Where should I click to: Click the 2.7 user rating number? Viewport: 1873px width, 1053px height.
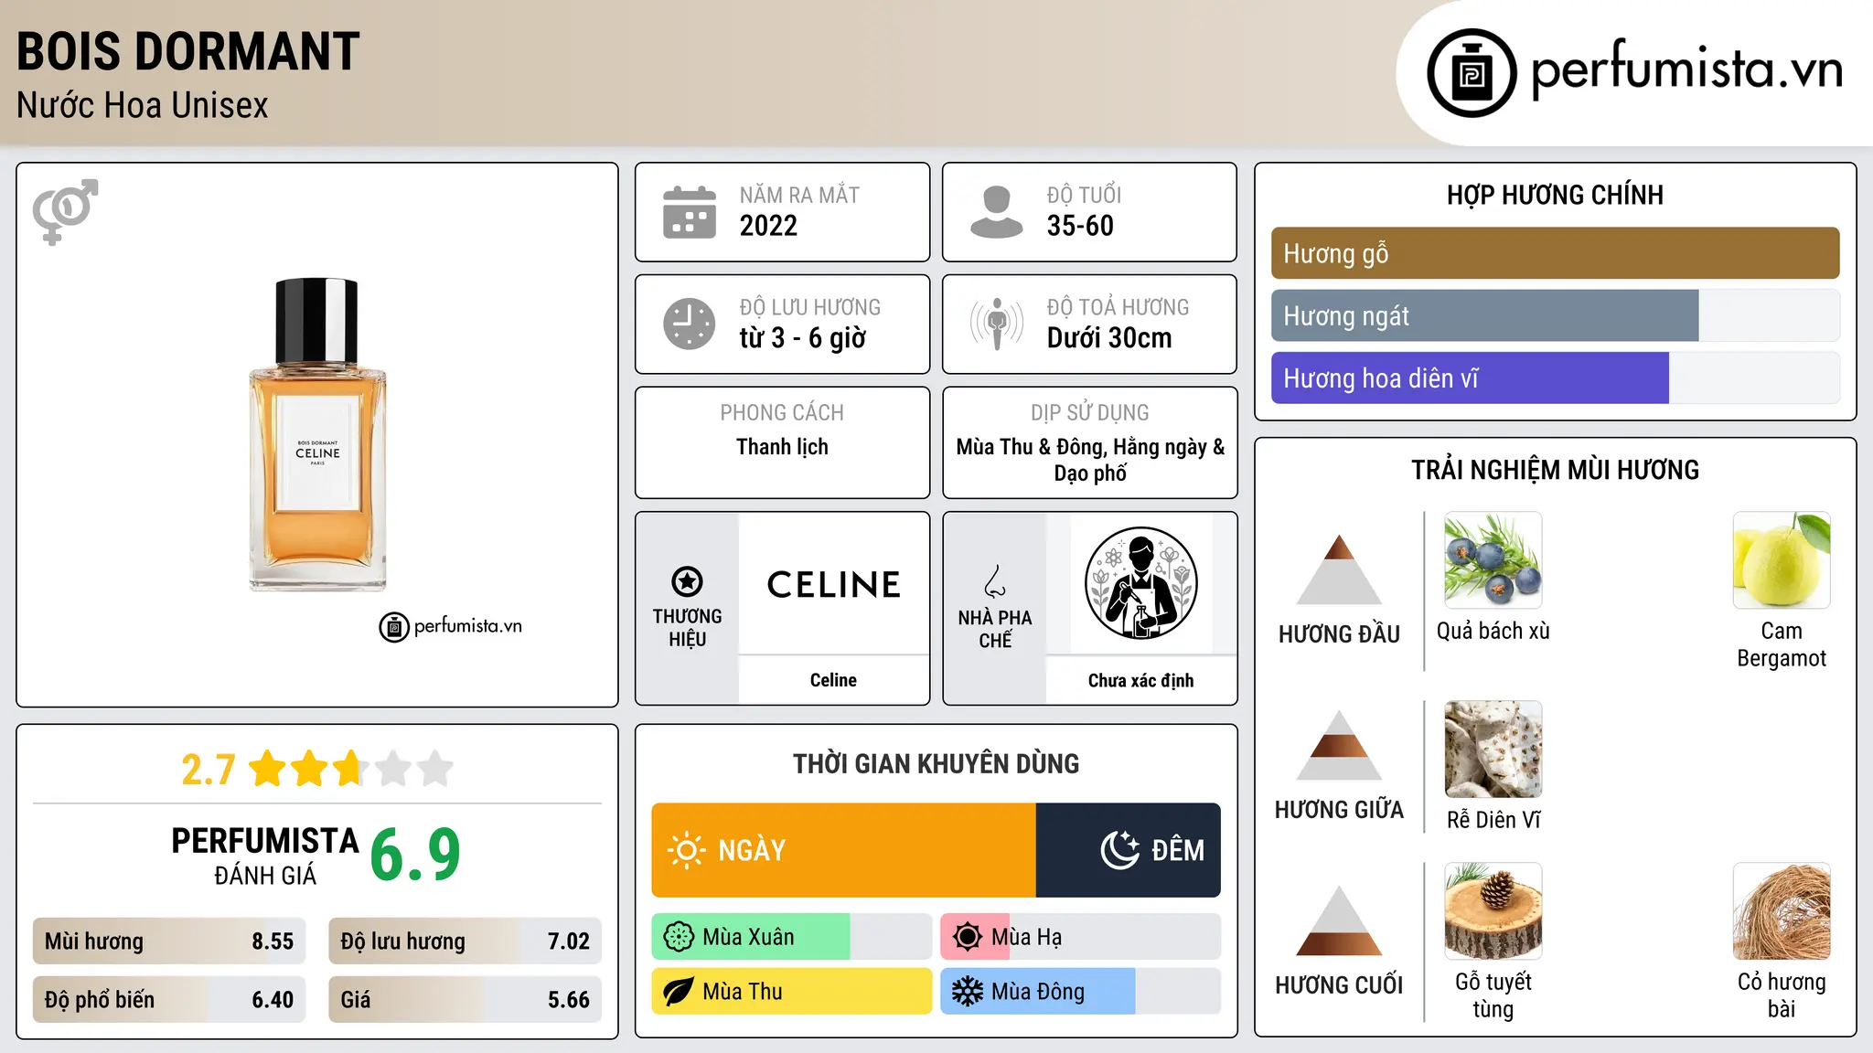(209, 770)
